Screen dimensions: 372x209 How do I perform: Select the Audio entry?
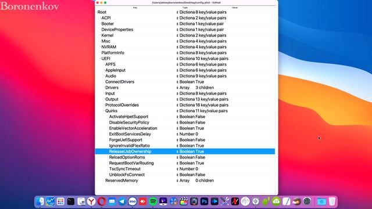(x=185, y=76)
